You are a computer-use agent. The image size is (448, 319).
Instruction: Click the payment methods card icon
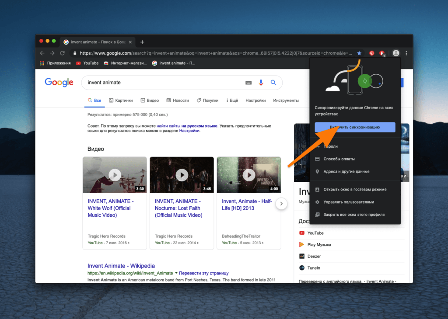317,159
